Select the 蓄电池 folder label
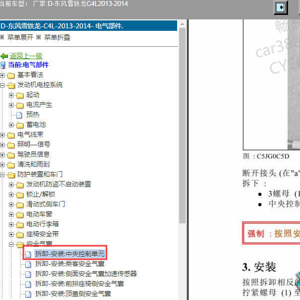Image resolution: width=300 pixels, height=300 pixels. click(x=36, y=124)
